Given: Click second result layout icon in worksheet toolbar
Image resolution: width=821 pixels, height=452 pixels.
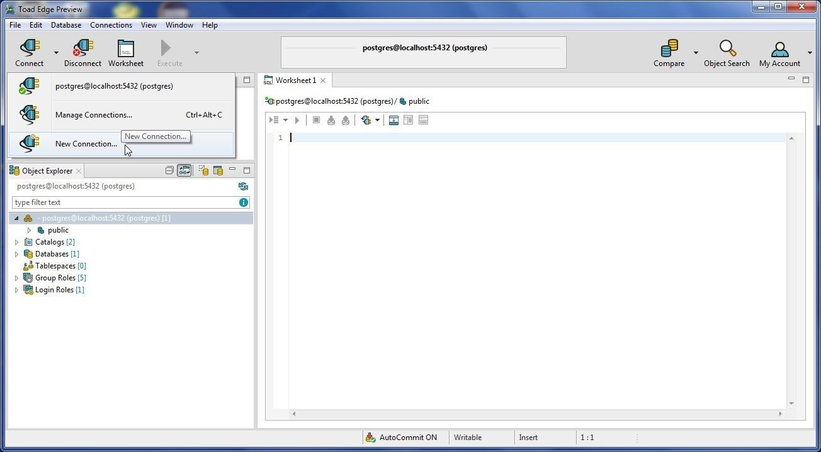Looking at the screenshot, I should pos(408,120).
